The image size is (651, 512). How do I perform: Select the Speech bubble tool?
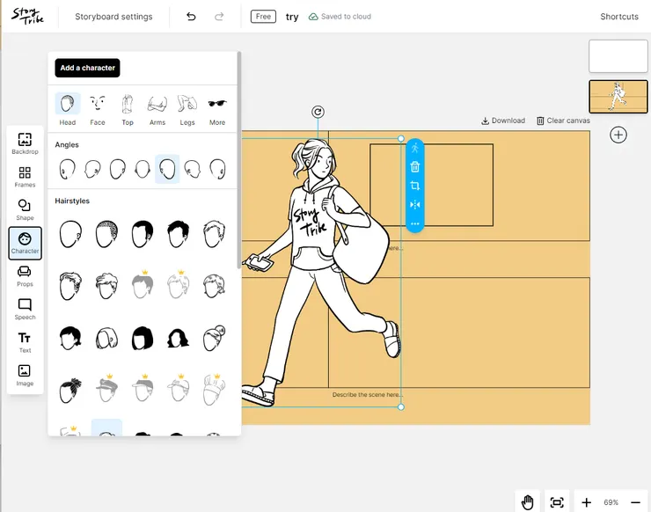pos(25,309)
